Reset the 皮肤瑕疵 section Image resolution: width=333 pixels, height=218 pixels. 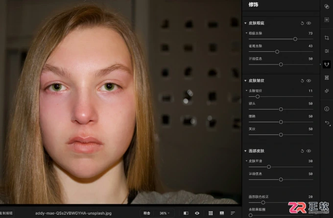[302, 23]
